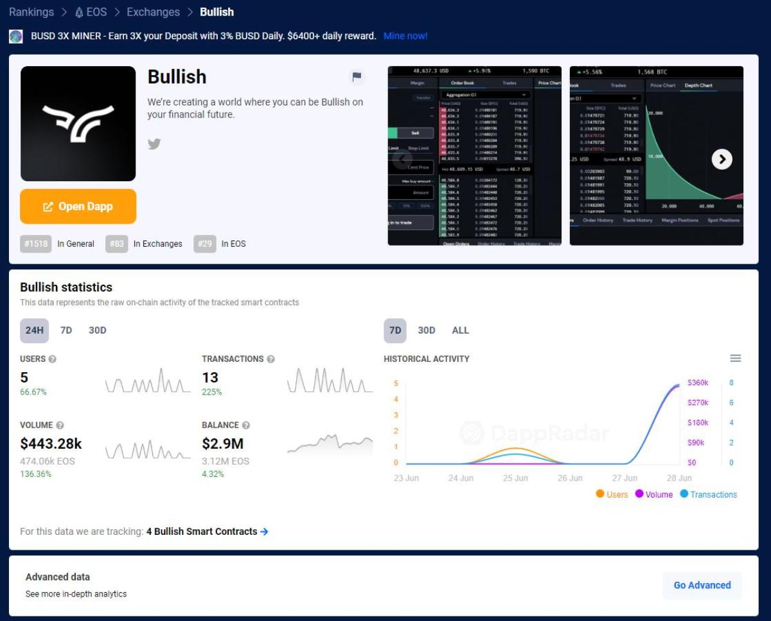Click the Transactions help question icon
Viewport: 771px width, 621px height.
[271, 359]
